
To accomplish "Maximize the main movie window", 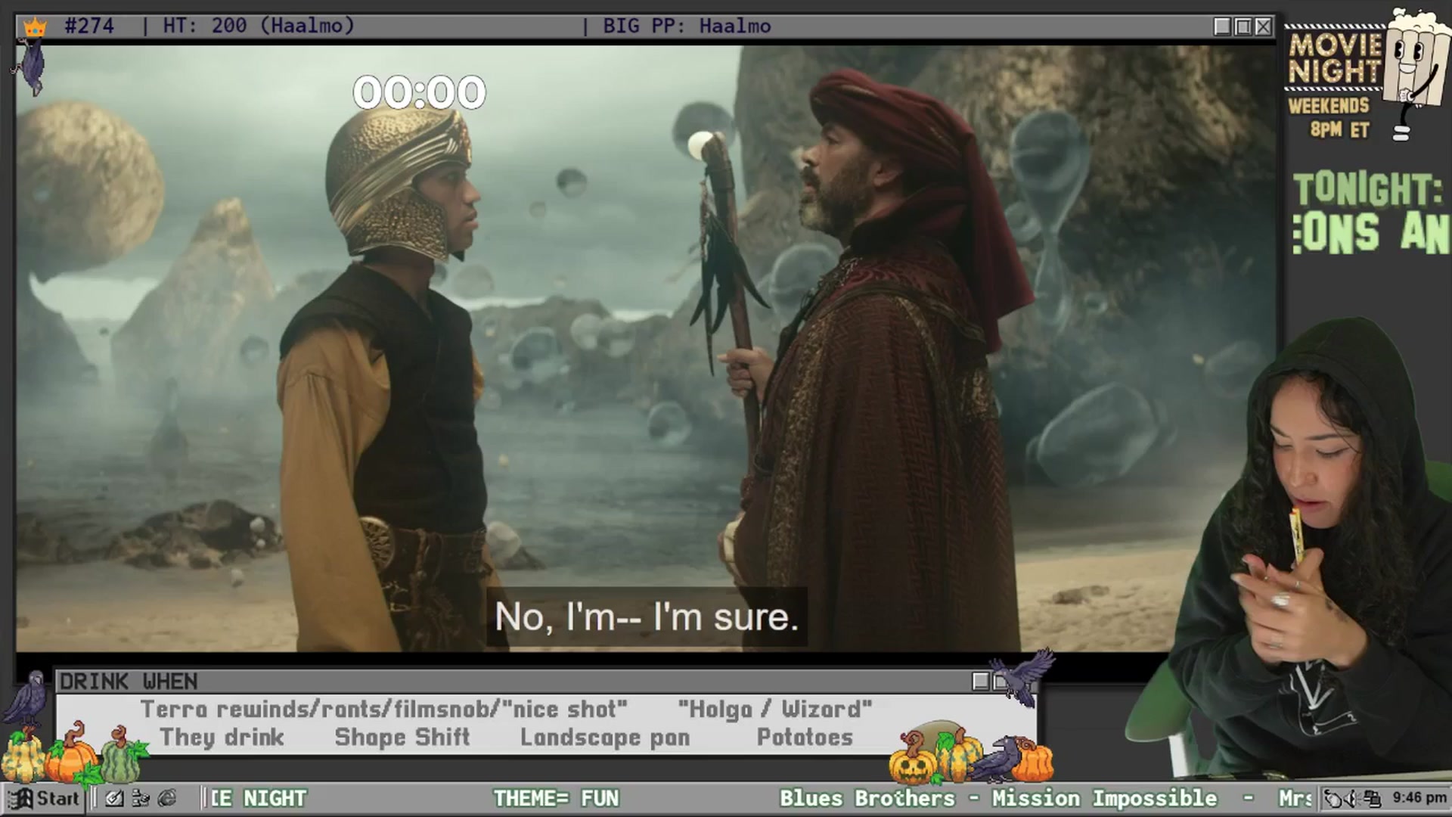I will [x=1243, y=26].
